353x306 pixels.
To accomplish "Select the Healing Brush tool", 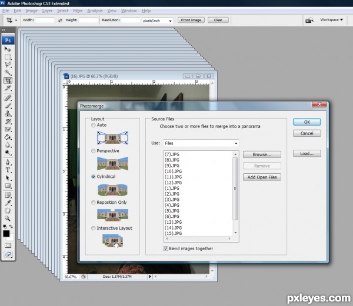I will tap(8, 98).
